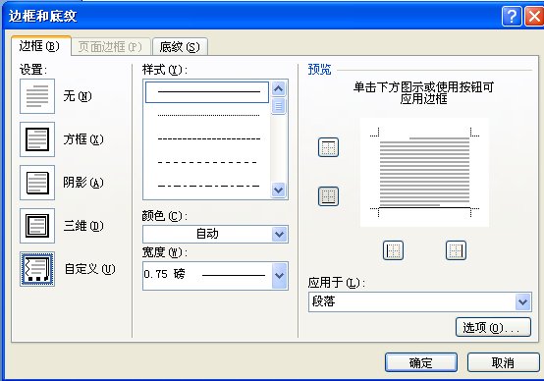Viewport: 544px width, 381px height.
Task: Choose the 方框 (Box) border setting icon
Action: point(37,139)
